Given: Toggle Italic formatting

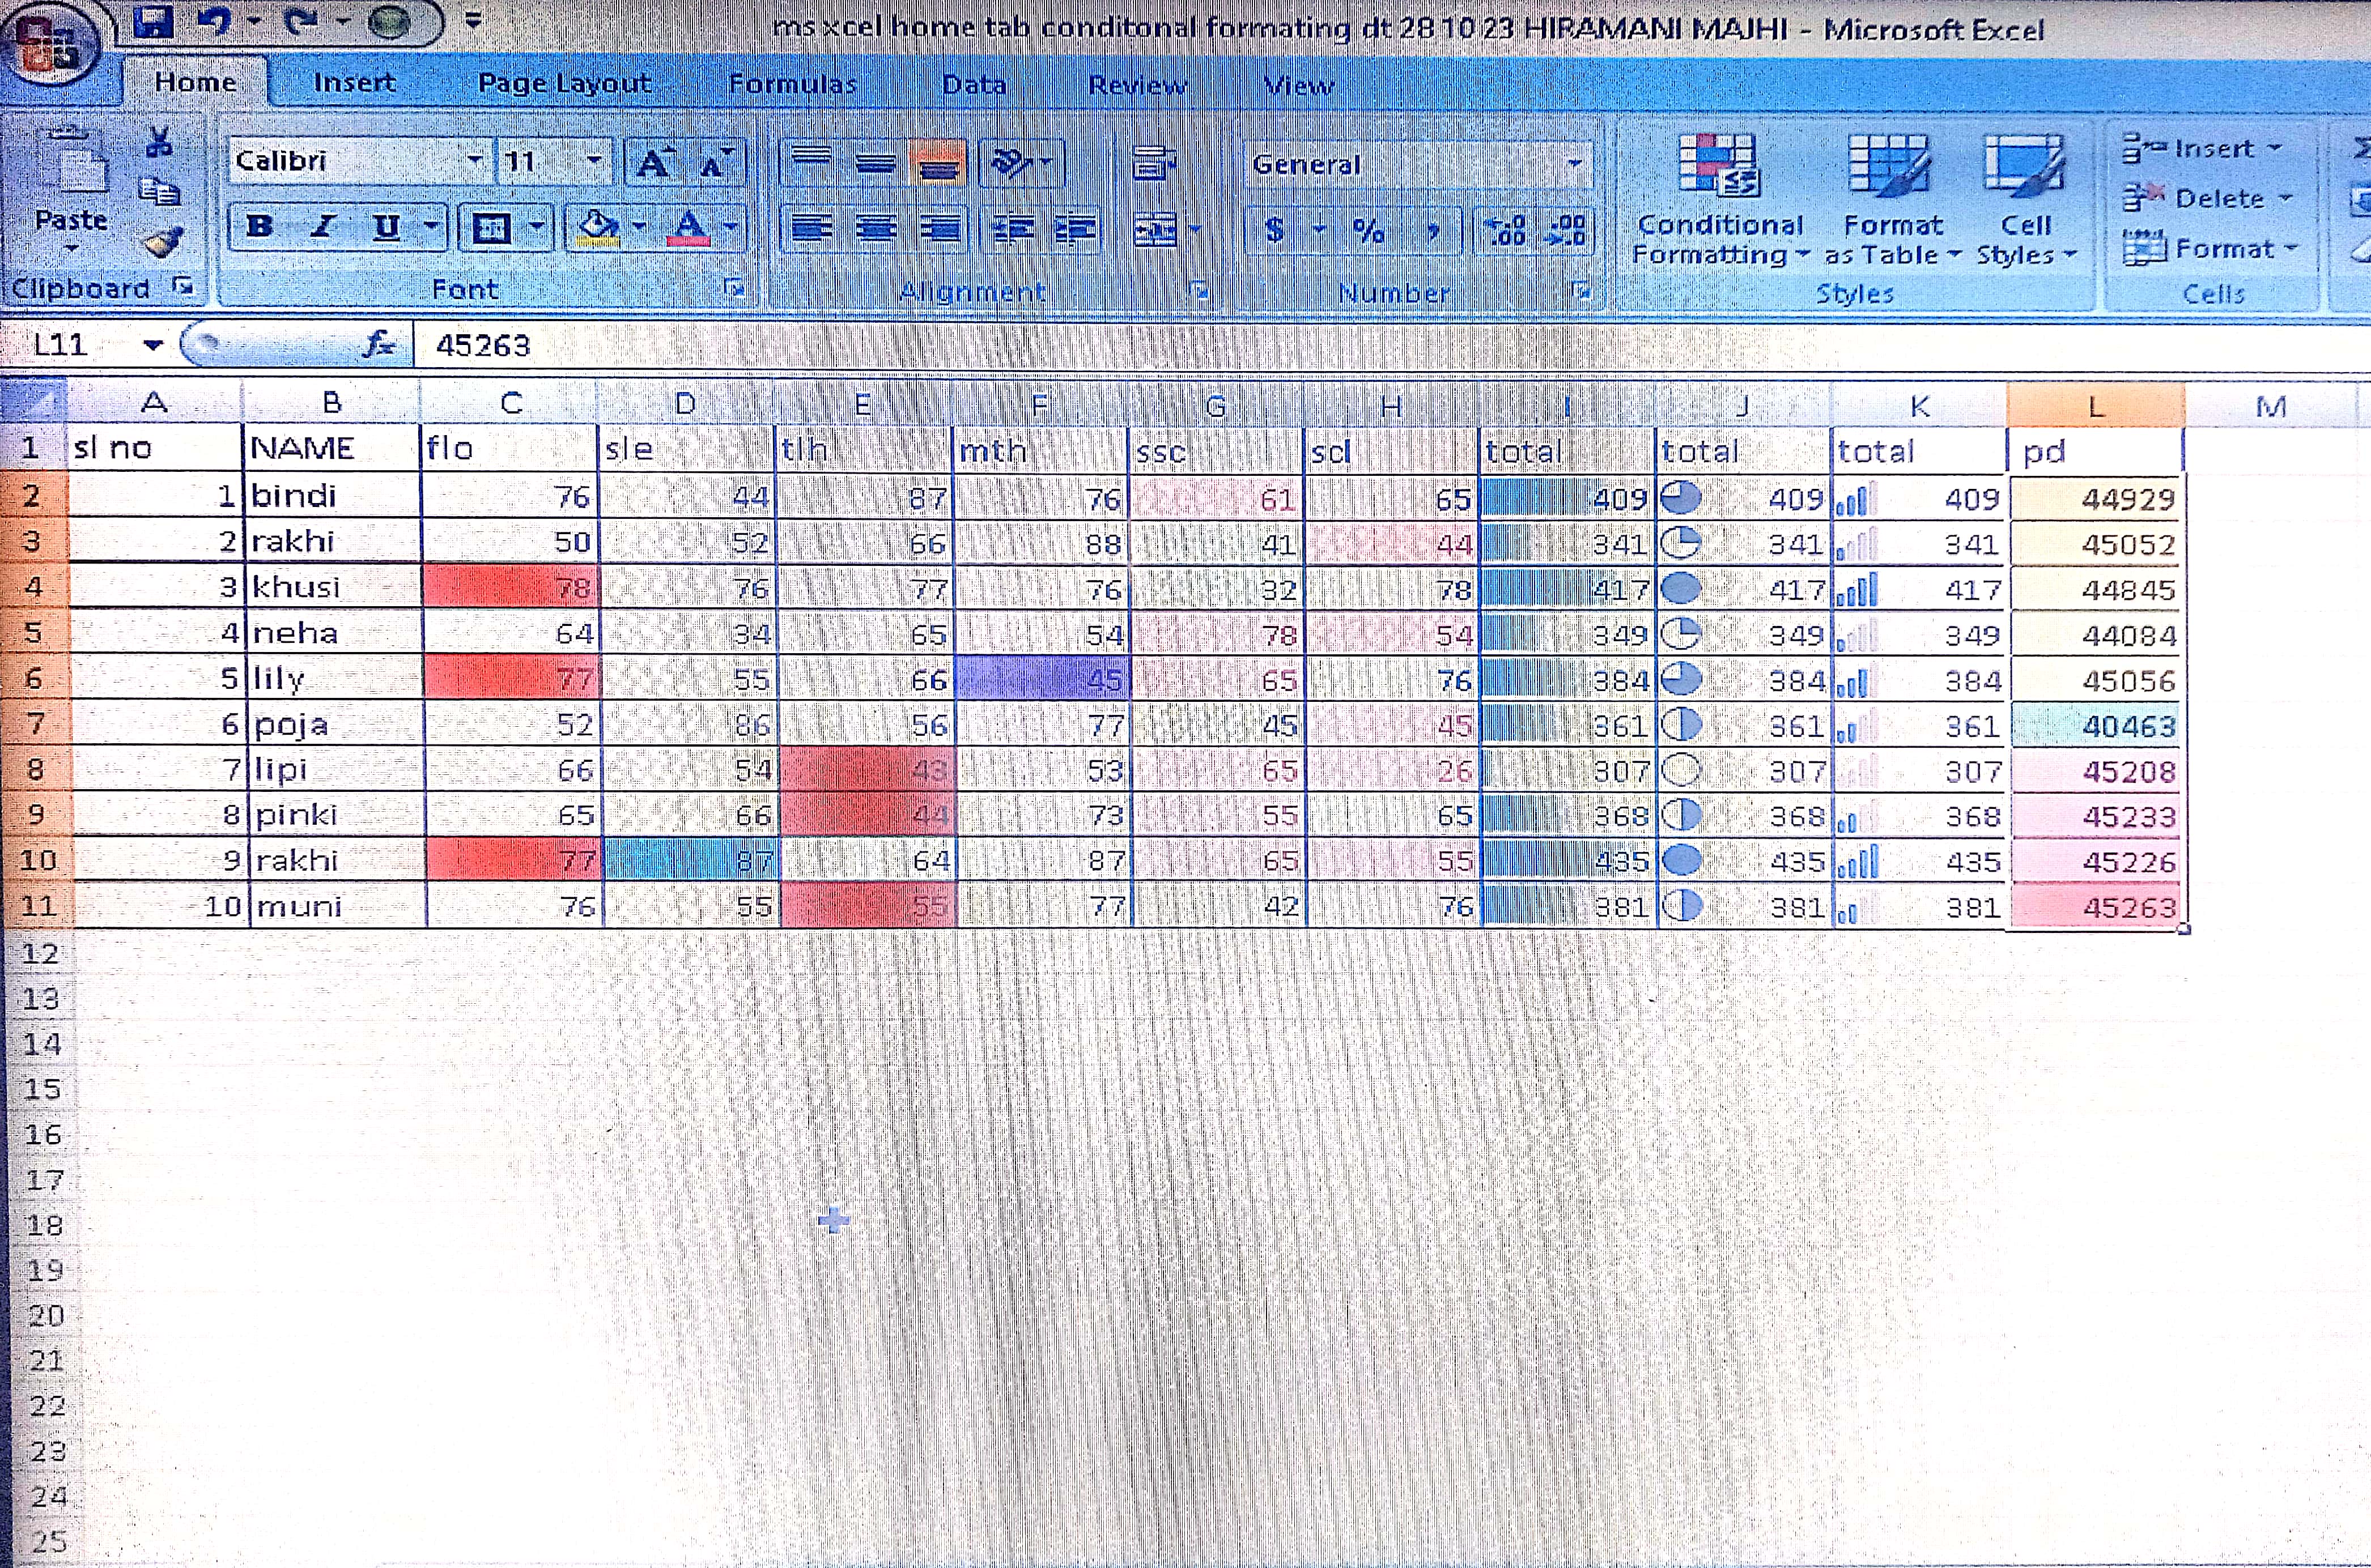Looking at the screenshot, I should (322, 227).
